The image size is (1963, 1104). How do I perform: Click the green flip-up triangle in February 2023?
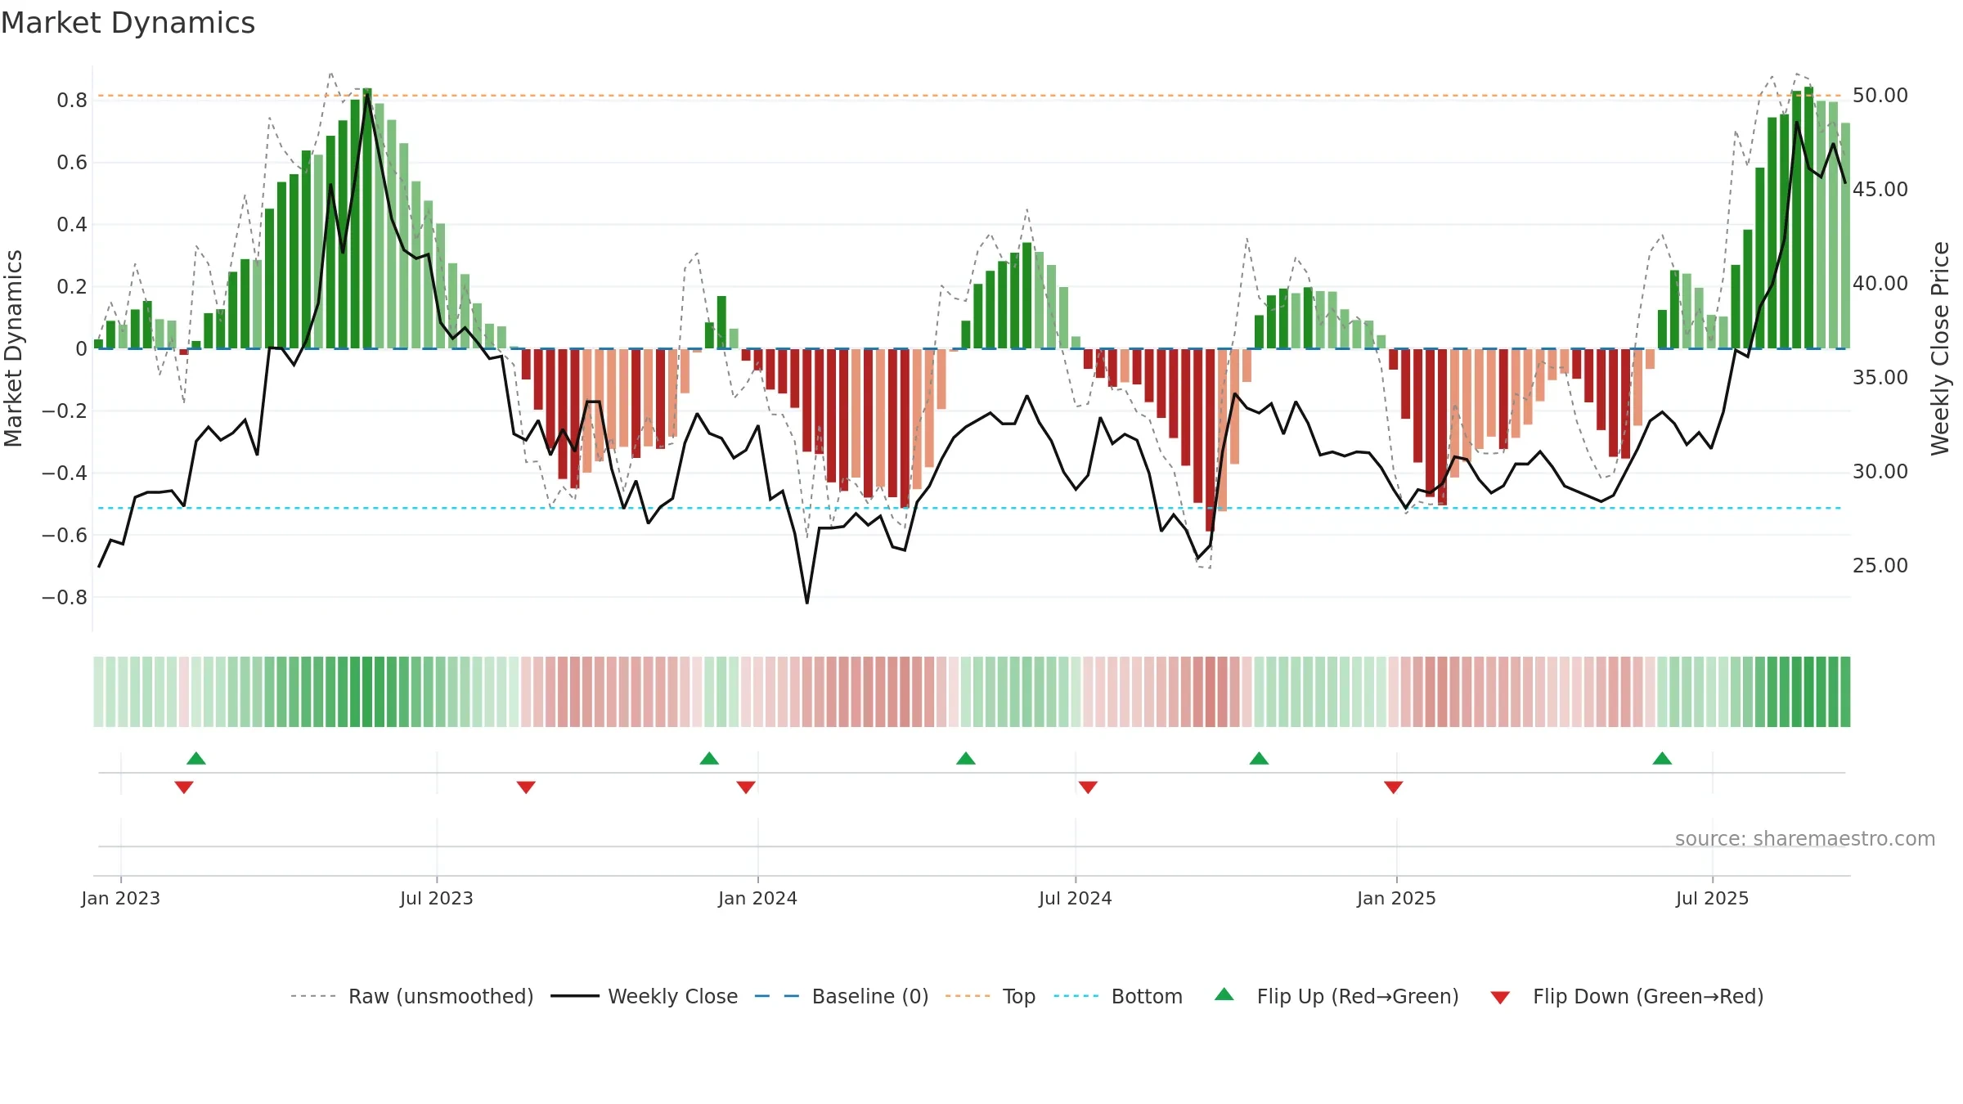point(196,759)
